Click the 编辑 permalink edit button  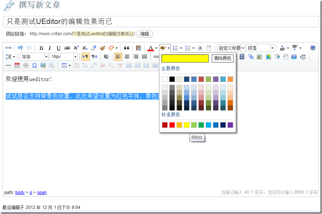coord(144,34)
